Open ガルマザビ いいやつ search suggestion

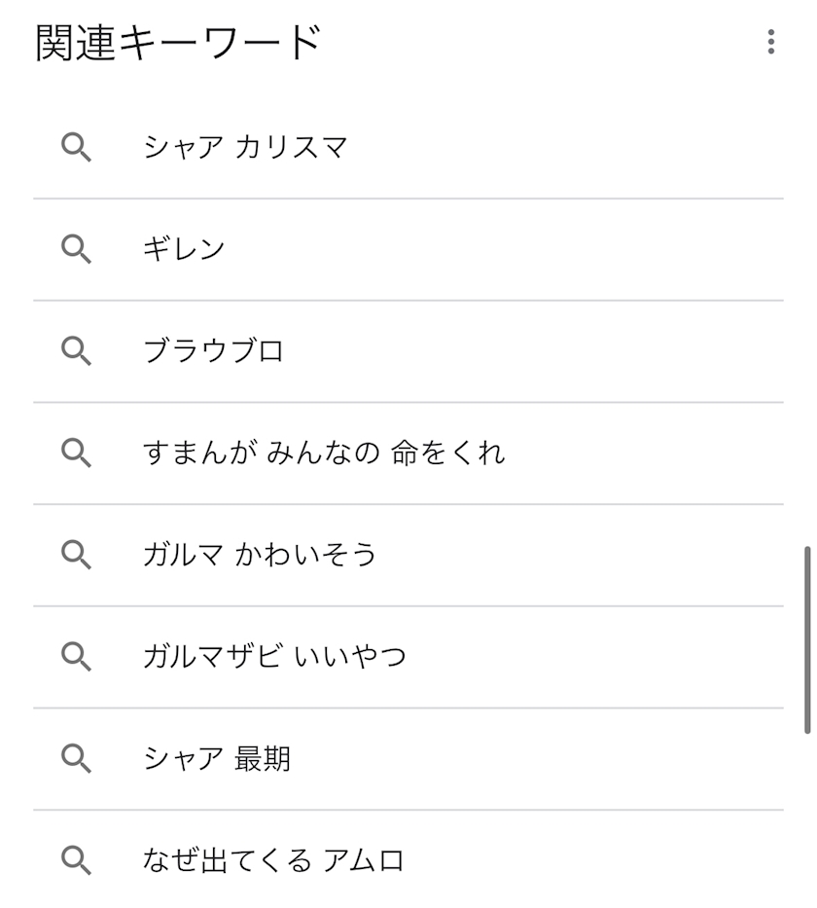tap(274, 656)
